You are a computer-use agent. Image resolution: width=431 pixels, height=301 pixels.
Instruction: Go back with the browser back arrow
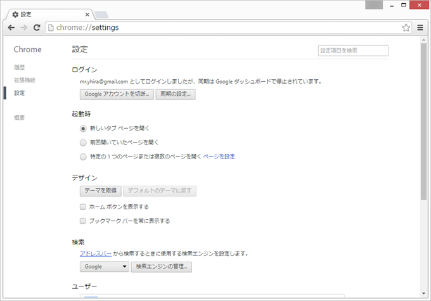(11, 27)
